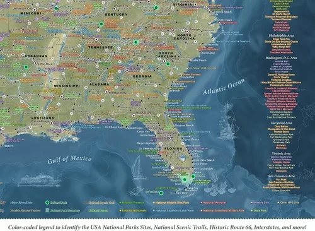Click the MISSOURI state label
Viewport: 315px width, 231px height.
[x=31, y=13]
